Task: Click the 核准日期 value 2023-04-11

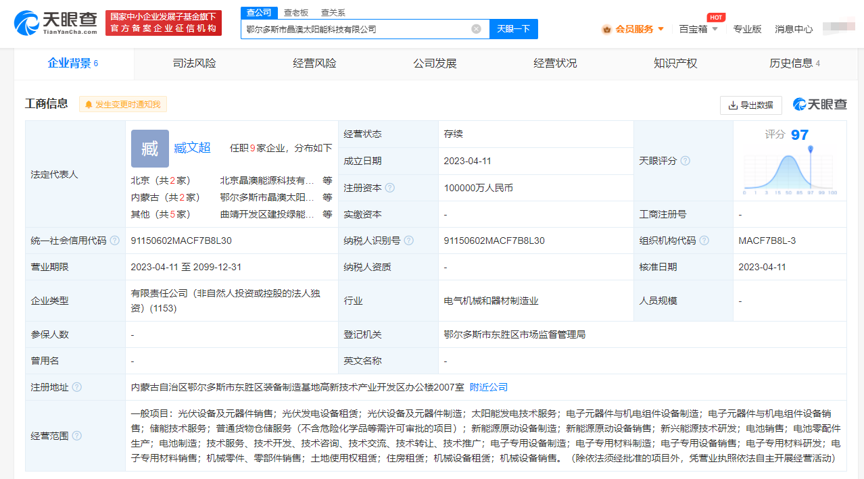Action: pyautogui.click(x=763, y=267)
